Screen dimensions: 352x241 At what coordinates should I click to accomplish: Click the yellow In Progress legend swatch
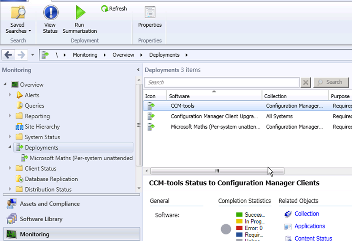click(239, 222)
